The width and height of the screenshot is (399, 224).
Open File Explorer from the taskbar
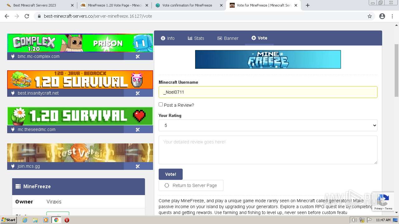pos(35,220)
